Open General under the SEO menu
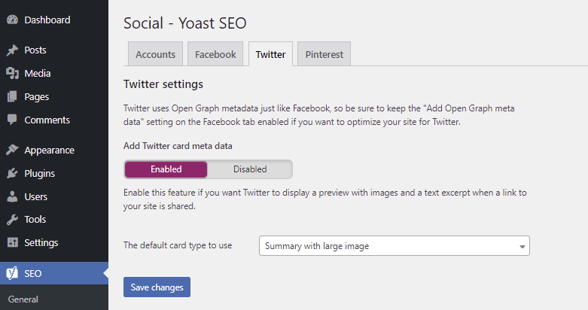This screenshot has width=588, height=310. (23, 299)
